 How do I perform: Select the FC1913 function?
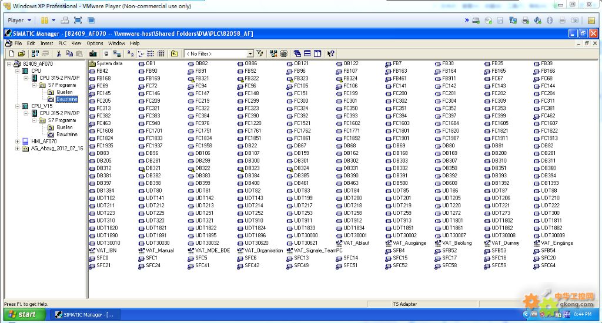(x=546, y=139)
